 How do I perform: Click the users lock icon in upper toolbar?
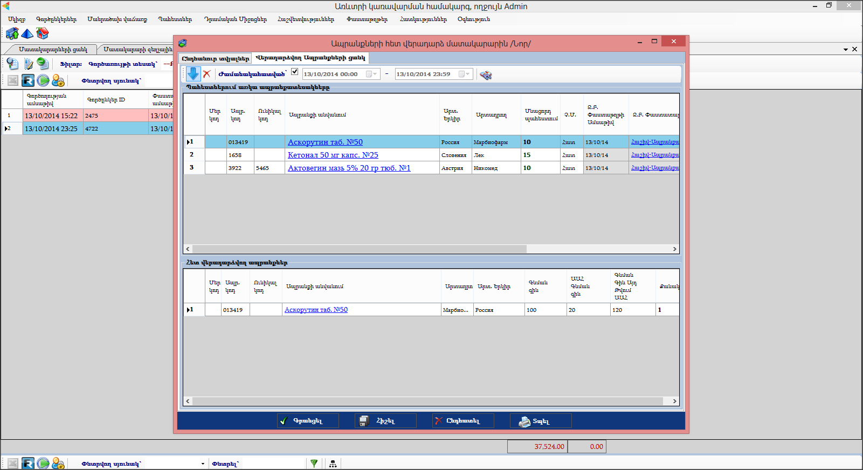(58, 81)
